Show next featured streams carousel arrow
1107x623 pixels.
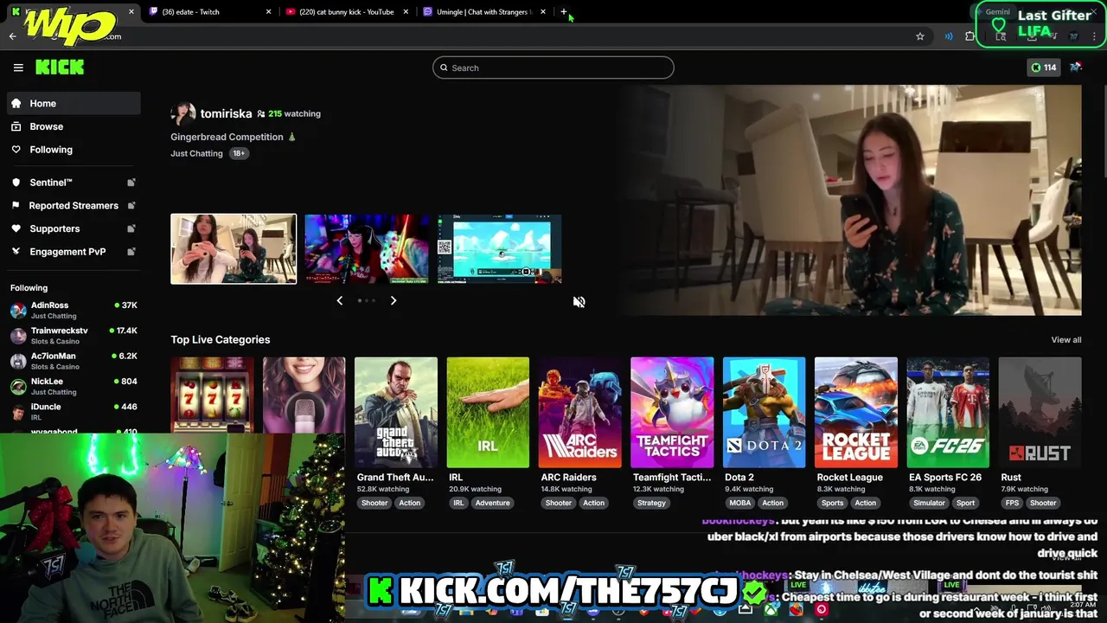[394, 300]
